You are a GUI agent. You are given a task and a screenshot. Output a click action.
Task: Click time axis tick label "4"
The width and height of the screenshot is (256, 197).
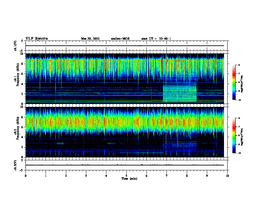point(106,176)
